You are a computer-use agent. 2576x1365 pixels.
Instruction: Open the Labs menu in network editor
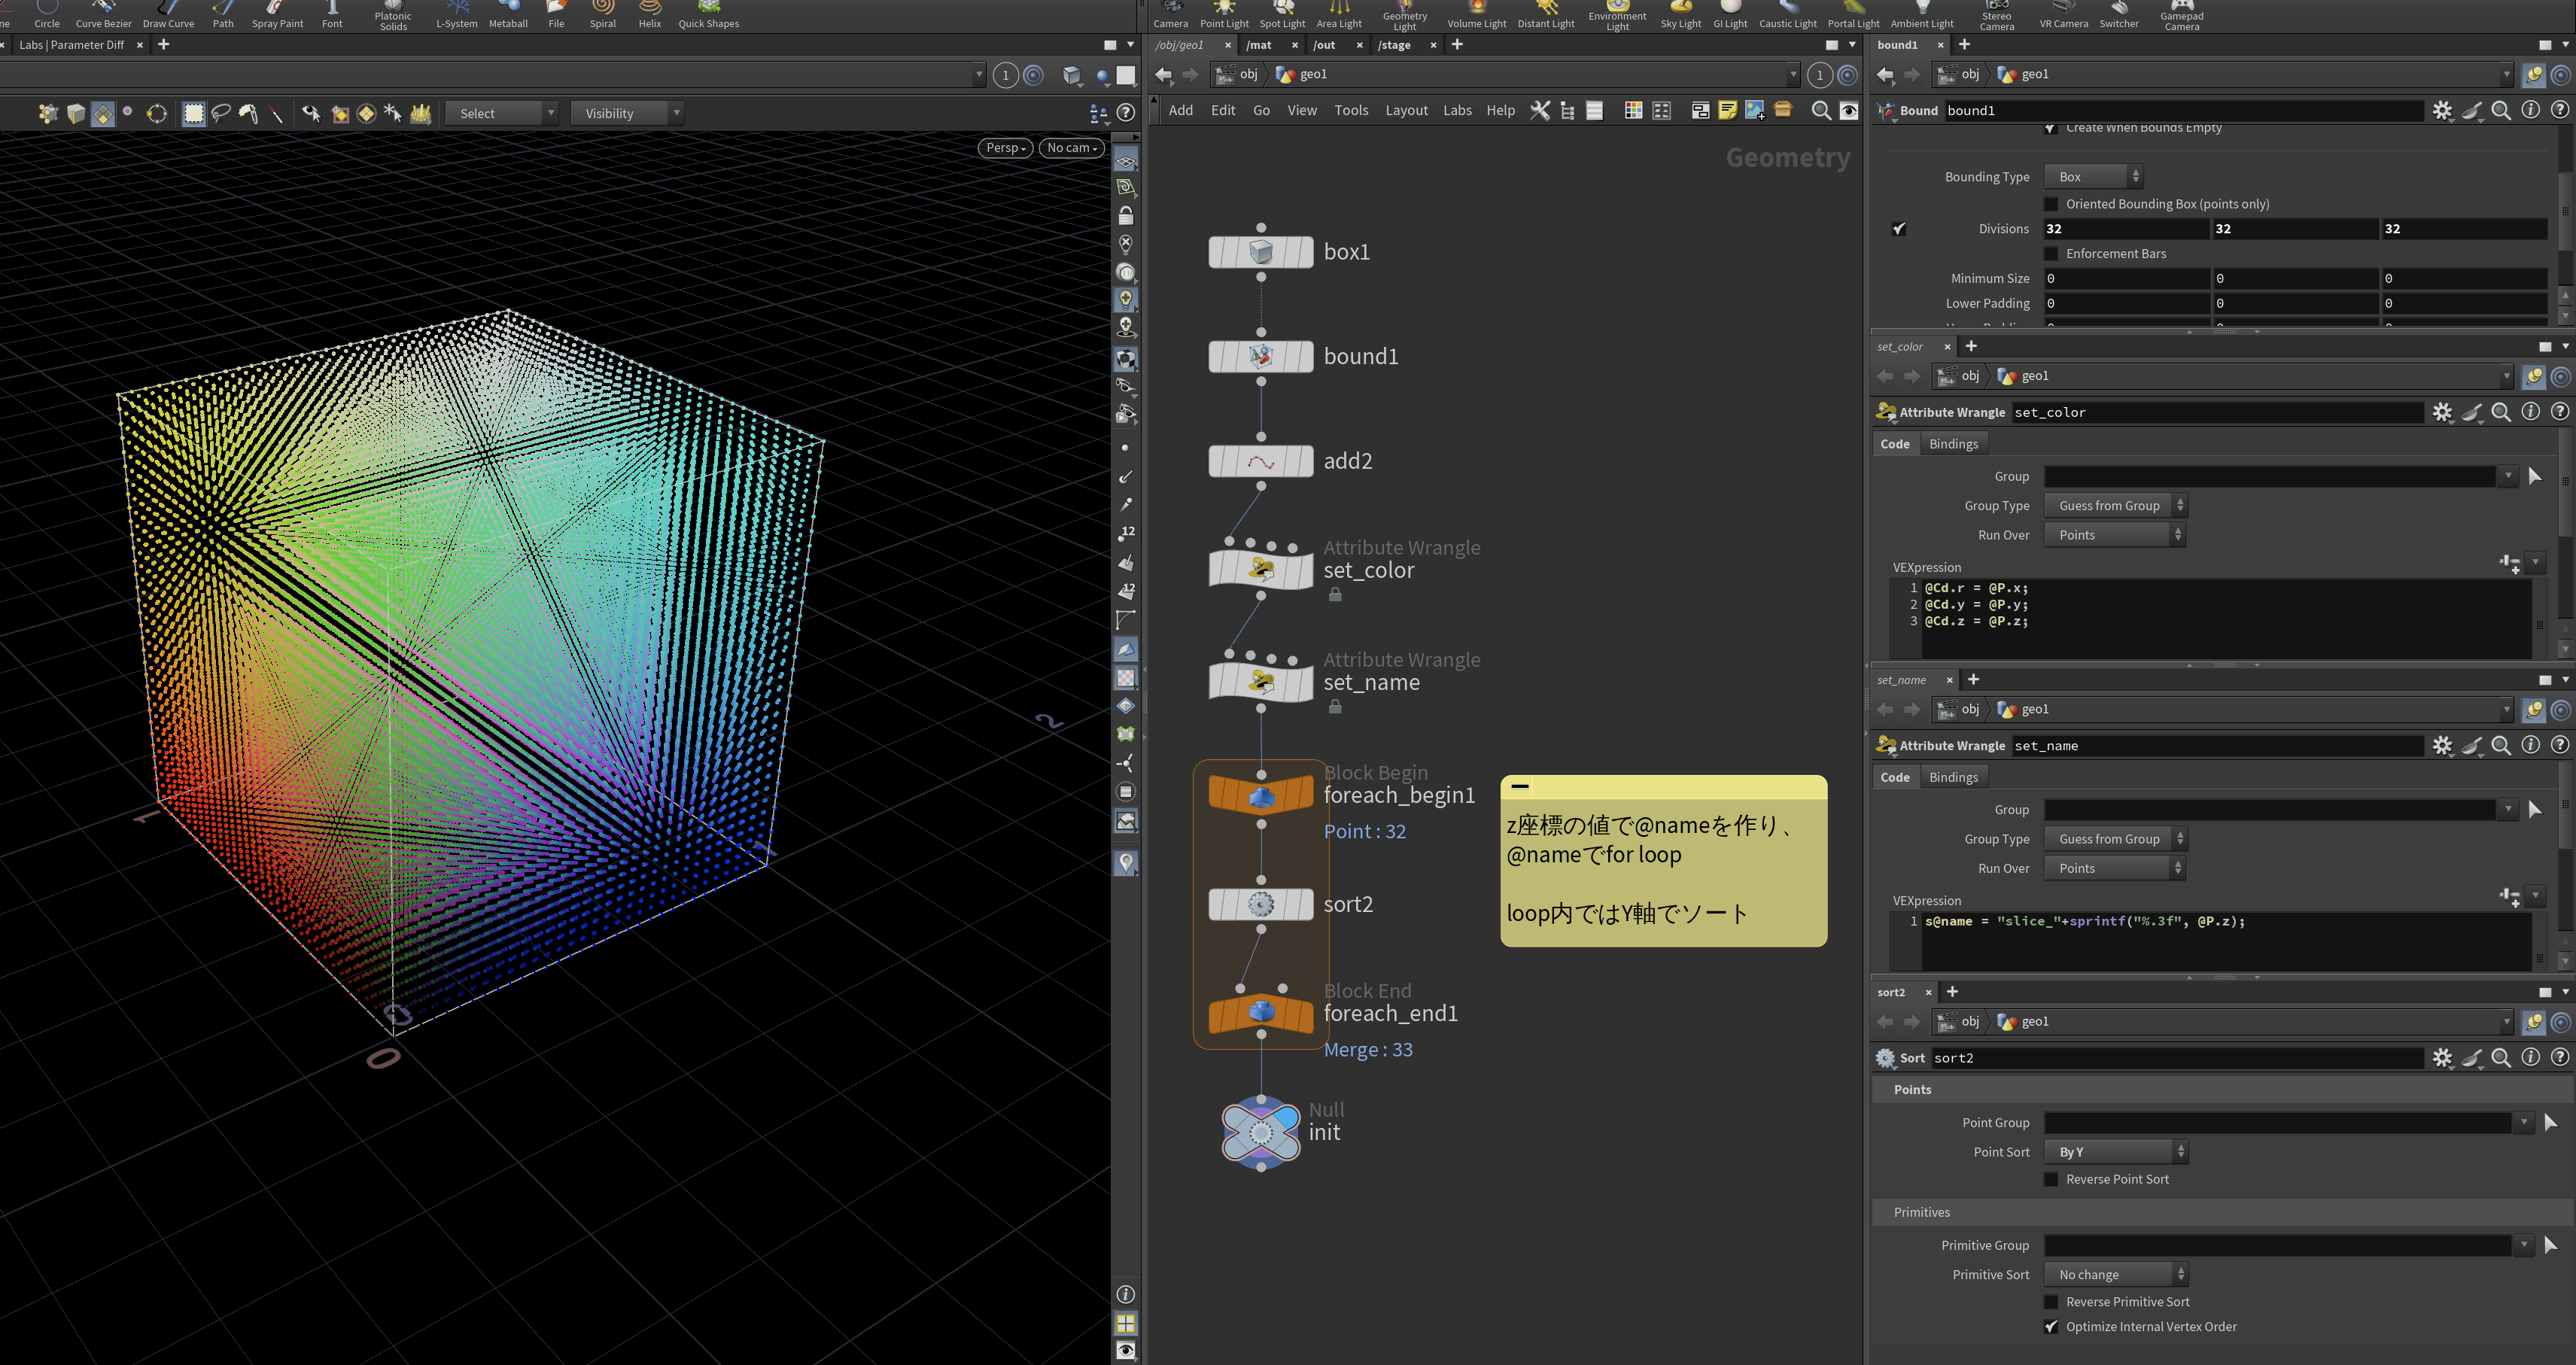(x=1456, y=111)
